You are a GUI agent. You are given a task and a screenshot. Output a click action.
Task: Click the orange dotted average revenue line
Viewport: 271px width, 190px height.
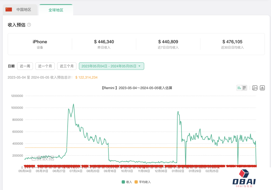pyautogui.click(x=140, y=148)
